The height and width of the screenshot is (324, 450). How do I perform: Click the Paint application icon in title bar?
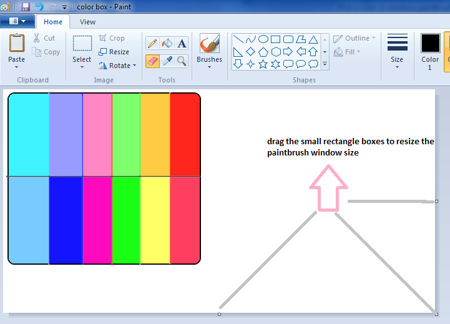(x=5, y=6)
